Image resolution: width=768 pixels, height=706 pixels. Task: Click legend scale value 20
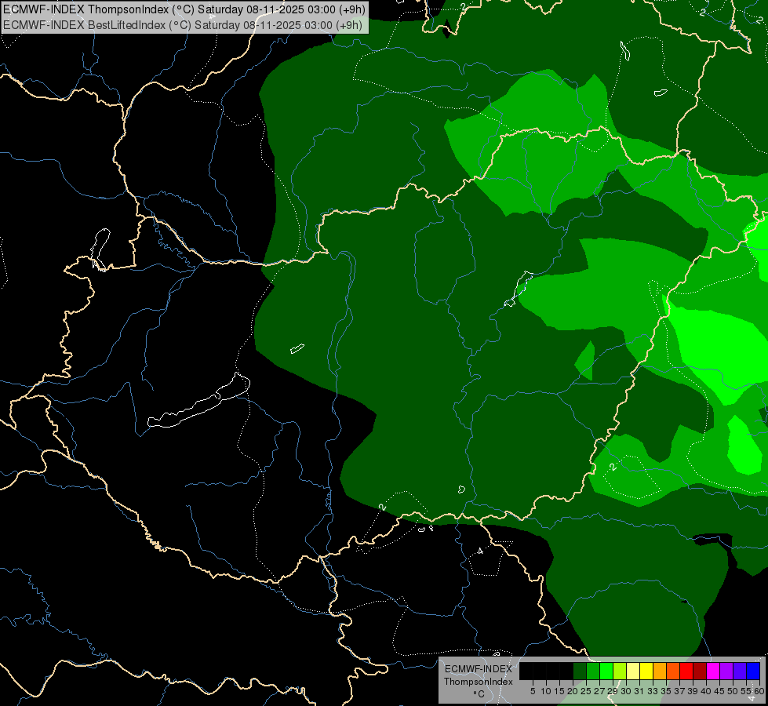(x=573, y=691)
